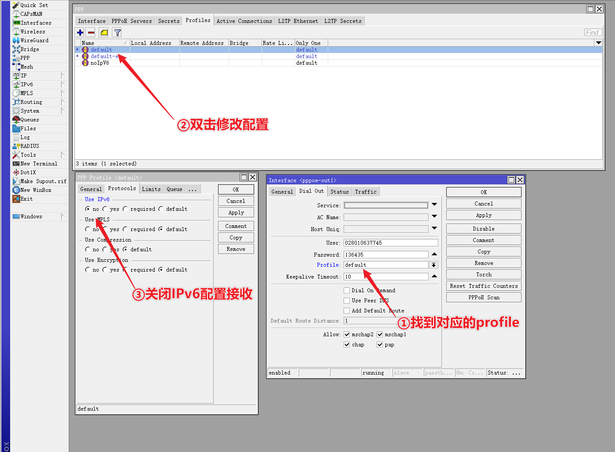Click Apply in PPP Profile window
The width and height of the screenshot is (615, 452).
click(x=236, y=213)
